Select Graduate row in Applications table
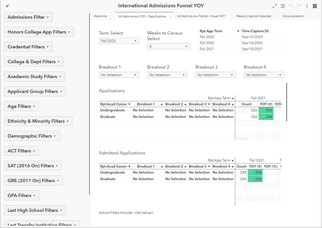This screenshot has width=322, height=228. pyautogui.click(x=190, y=117)
